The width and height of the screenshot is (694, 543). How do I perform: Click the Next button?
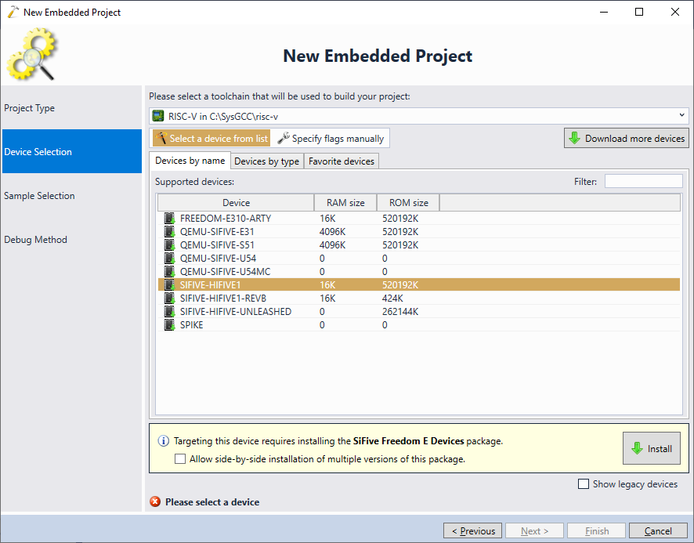pos(535,530)
